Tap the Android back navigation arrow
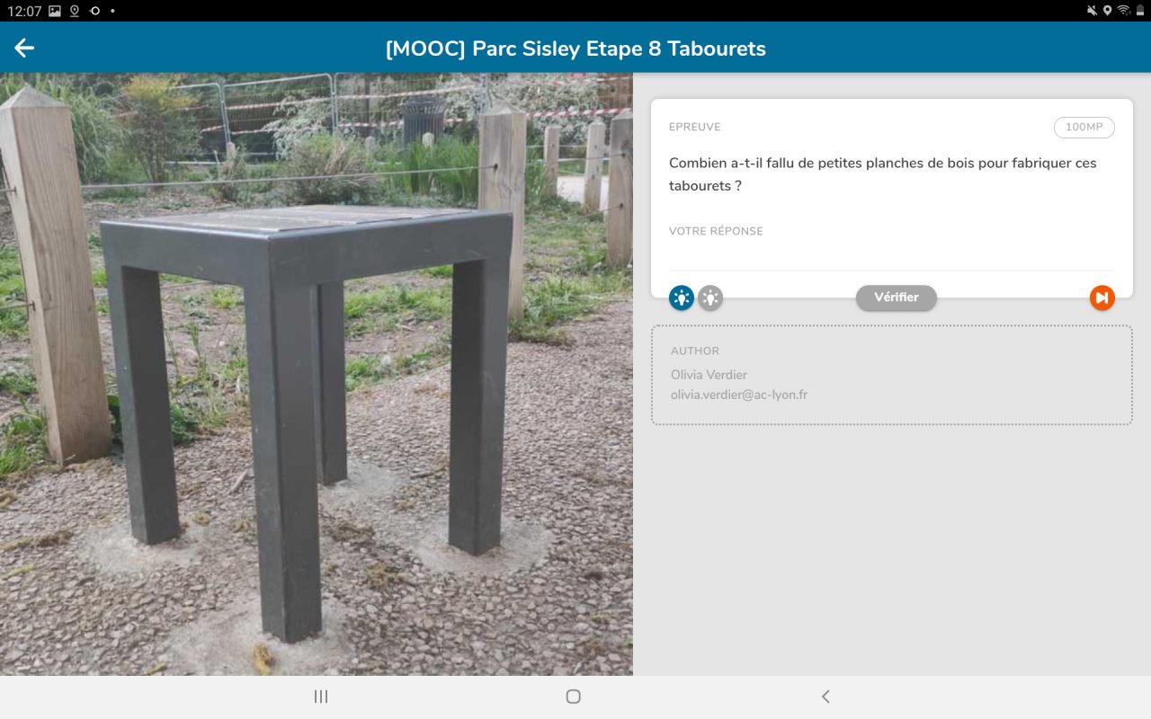Image resolution: width=1151 pixels, height=719 pixels. pyautogui.click(x=825, y=696)
